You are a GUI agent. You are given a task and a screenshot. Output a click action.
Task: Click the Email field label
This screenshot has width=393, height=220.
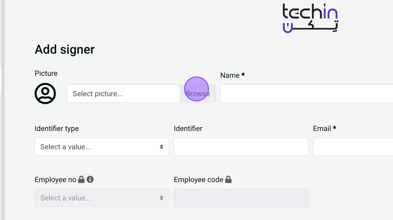click(322, 129)
